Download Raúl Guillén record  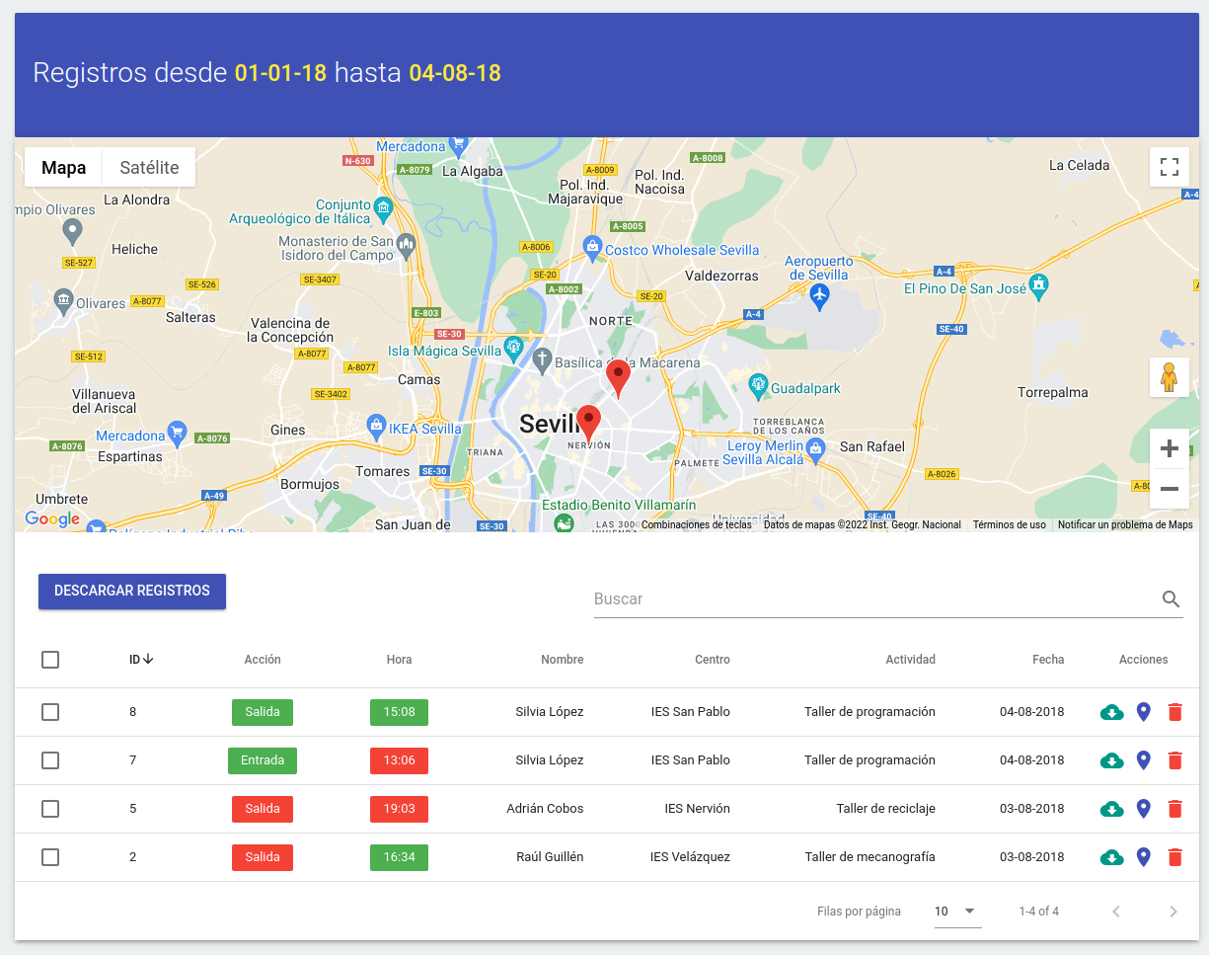pos(1112,857)
